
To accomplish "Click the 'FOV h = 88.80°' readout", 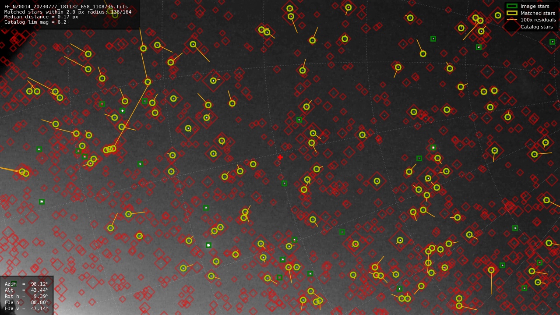I will (x=26, y=302).
